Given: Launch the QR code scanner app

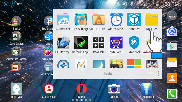Looking at the screenshot, I should coord(152,64).
